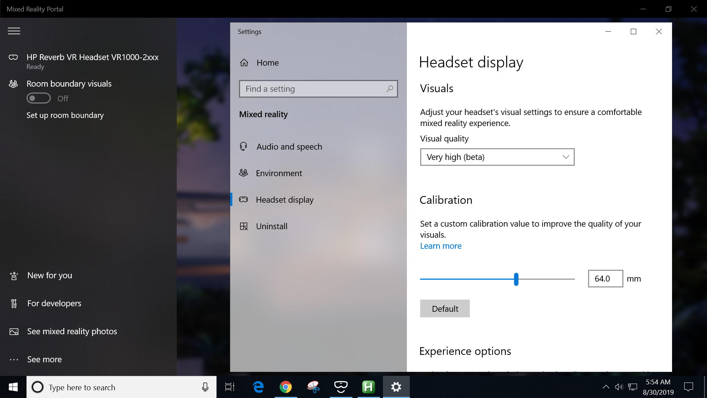
Task: Click the HP Reverb headset icon
Action: click(x=13, y=57)
